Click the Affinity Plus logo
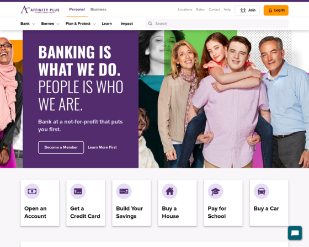This screenshot has width=309, height=247. pos(40,9)
